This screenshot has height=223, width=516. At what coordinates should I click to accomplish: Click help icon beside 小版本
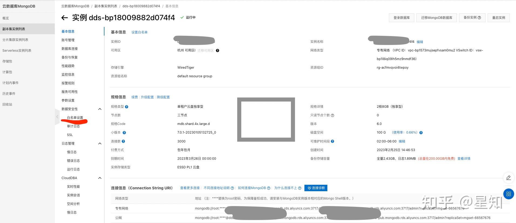124,133
